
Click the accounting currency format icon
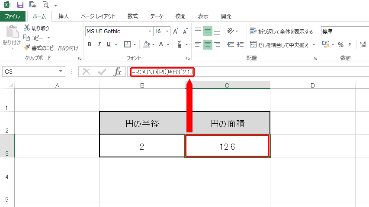(326, 44)
